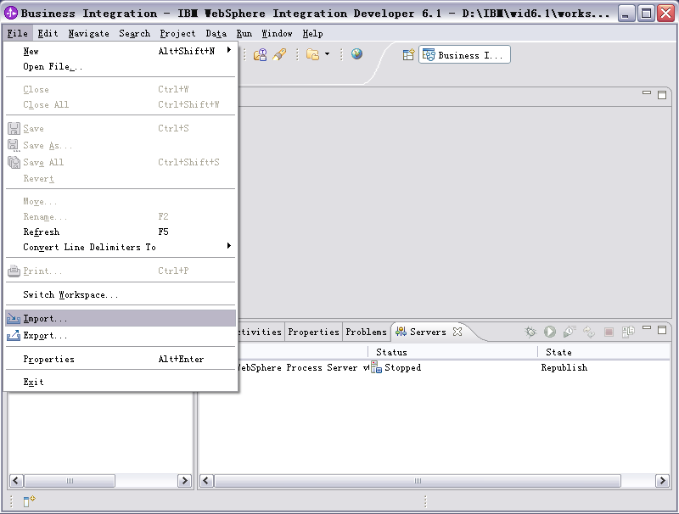The height and width of the screenshot is (514, 679).
Task: Click the flashlight Search toolbar icon
Action: [x=279, y=54]
